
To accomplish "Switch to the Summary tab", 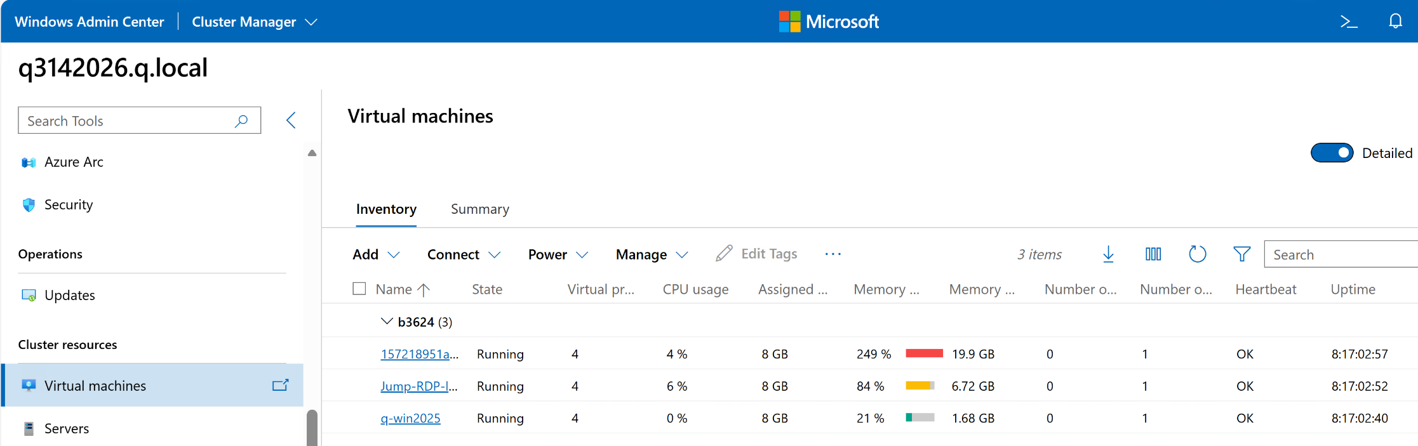I will (x=479, y=209).
